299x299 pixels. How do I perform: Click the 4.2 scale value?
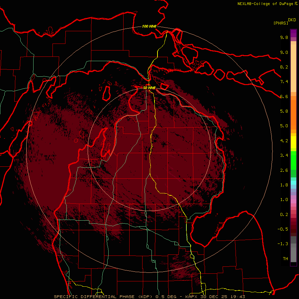point(284,141)
